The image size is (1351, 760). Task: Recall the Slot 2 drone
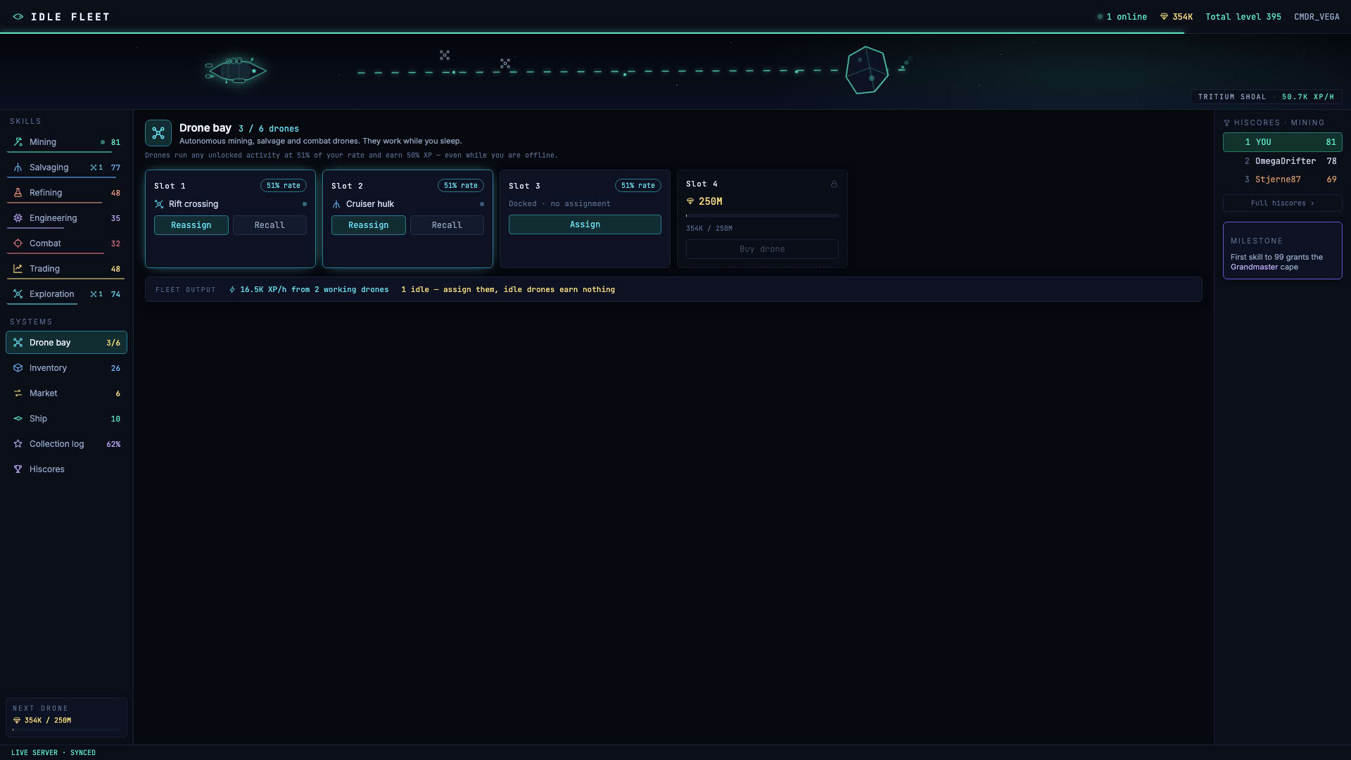coord(447,225)
